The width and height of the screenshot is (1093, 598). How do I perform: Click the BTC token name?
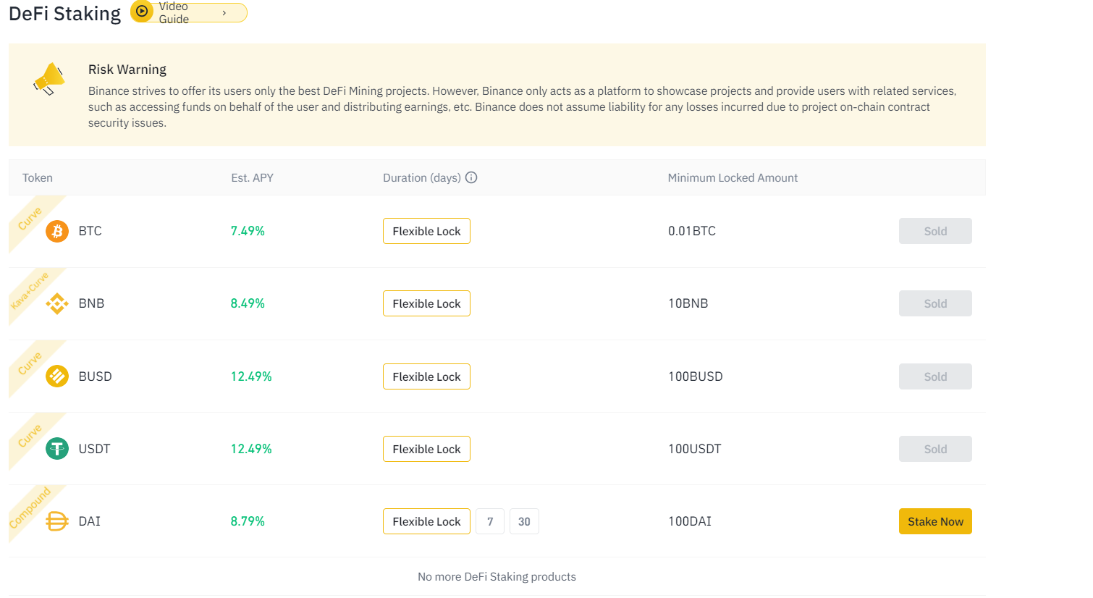(x=90, y=231)
